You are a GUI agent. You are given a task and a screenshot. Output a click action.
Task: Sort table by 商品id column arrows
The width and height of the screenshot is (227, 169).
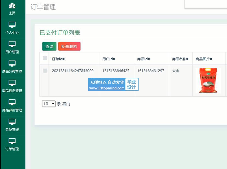click(149, 59)
